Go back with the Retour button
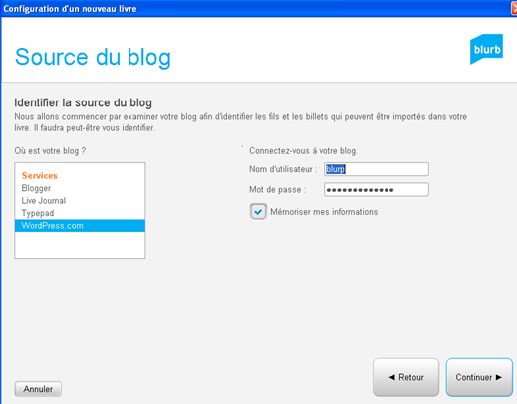 pos(405,377)
